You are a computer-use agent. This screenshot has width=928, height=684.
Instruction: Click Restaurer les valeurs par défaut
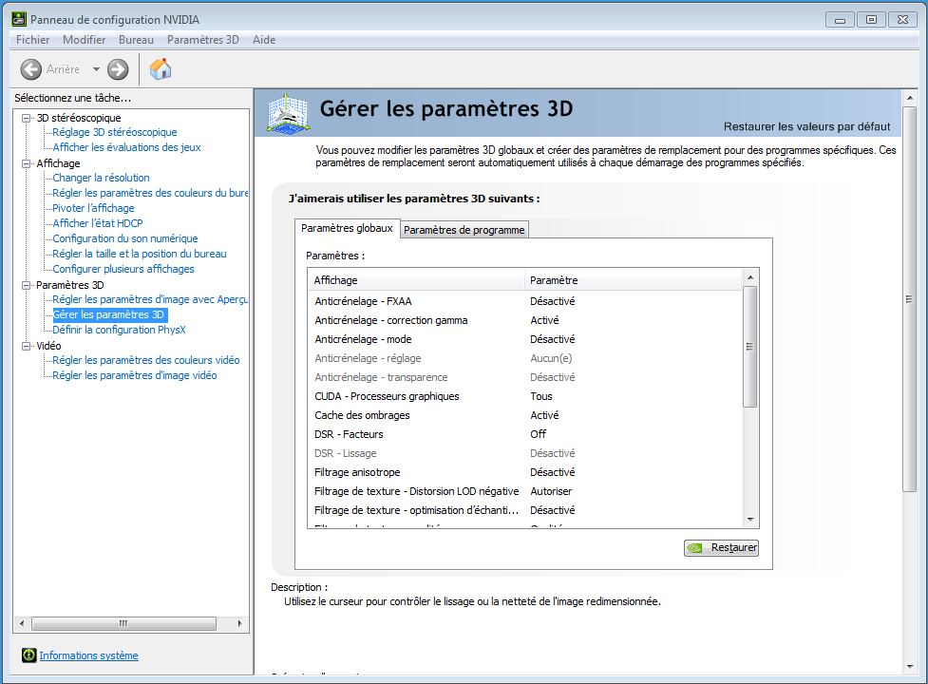(806, 126)
